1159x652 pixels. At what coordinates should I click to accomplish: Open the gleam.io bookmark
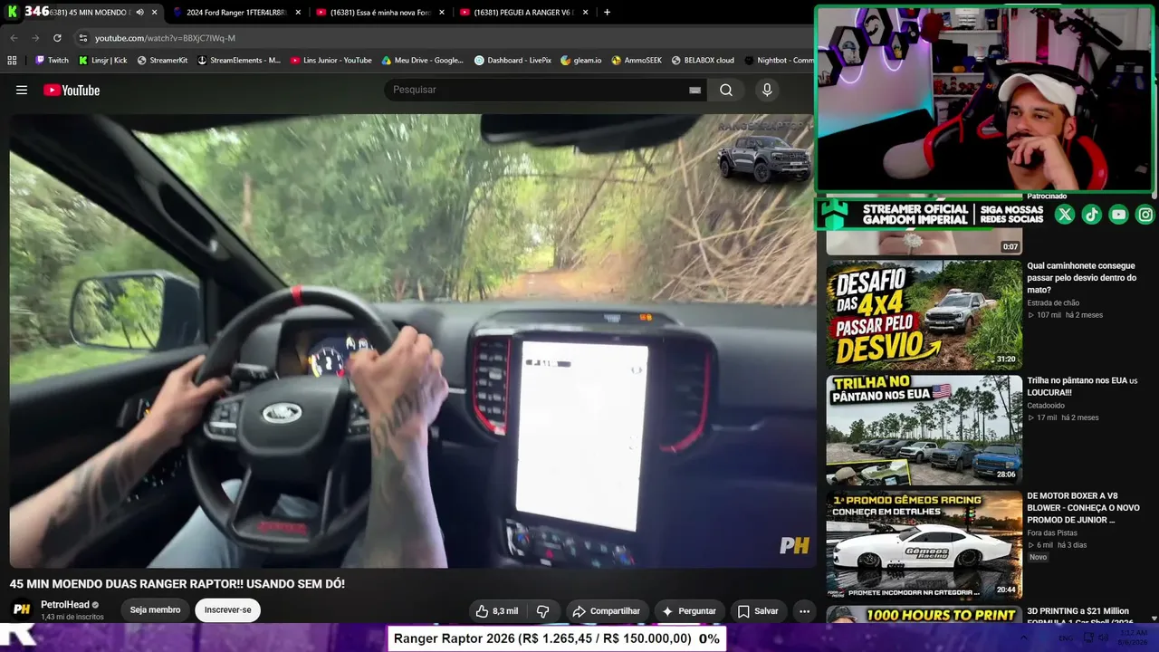(x=581, y=61)
